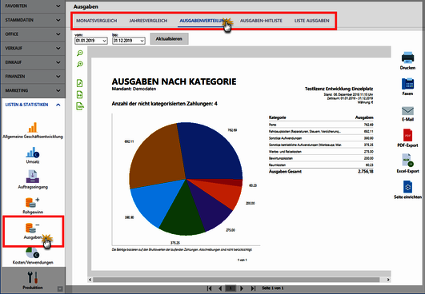Click the 'Sonstige Aufwendungen' table row
The width and height of the screenshot is (425, 294).
pos(321,138)
